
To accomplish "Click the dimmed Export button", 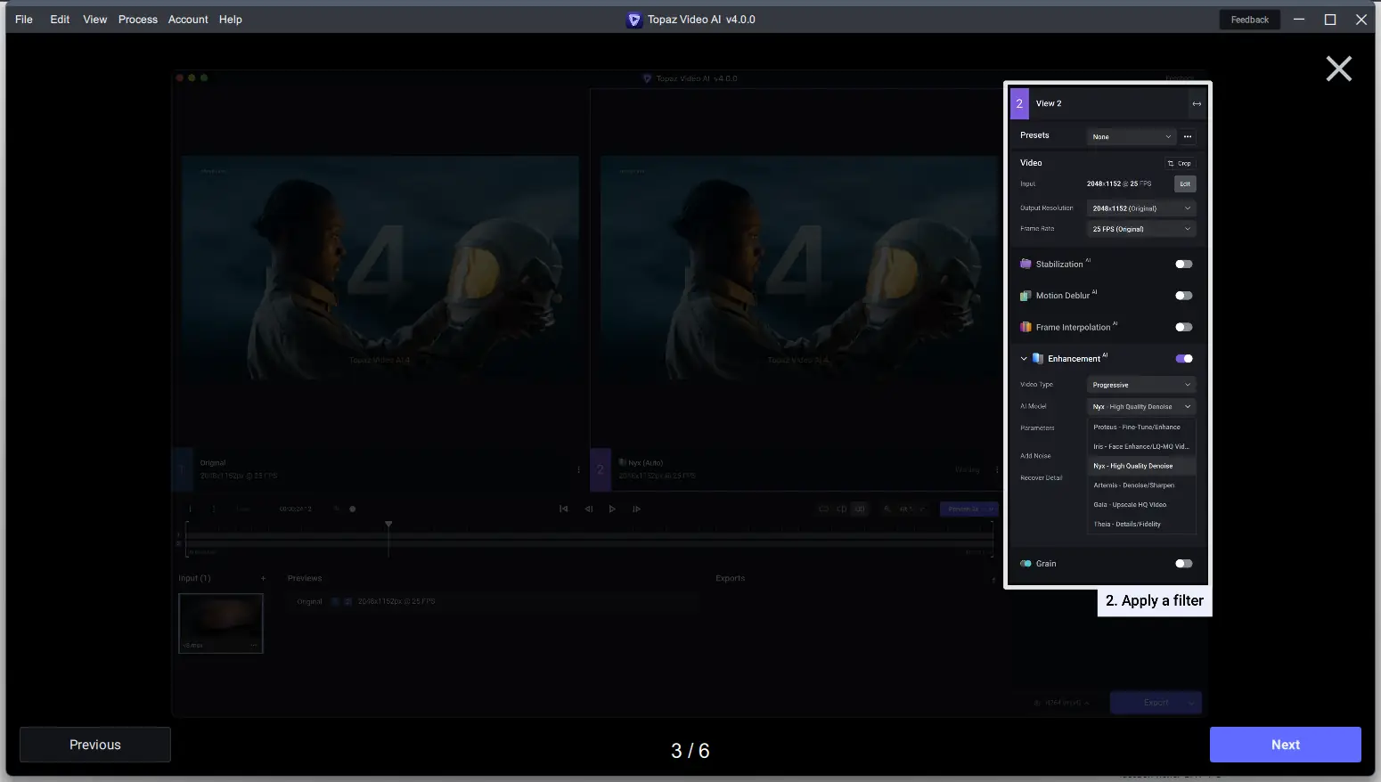I will [1156, 703].
